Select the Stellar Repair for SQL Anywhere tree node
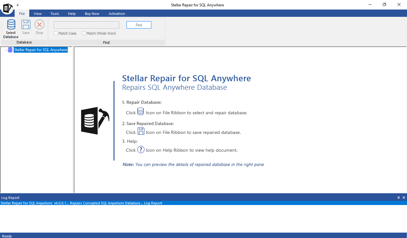This screenshot has width=407, height=238. pos(41,50)
